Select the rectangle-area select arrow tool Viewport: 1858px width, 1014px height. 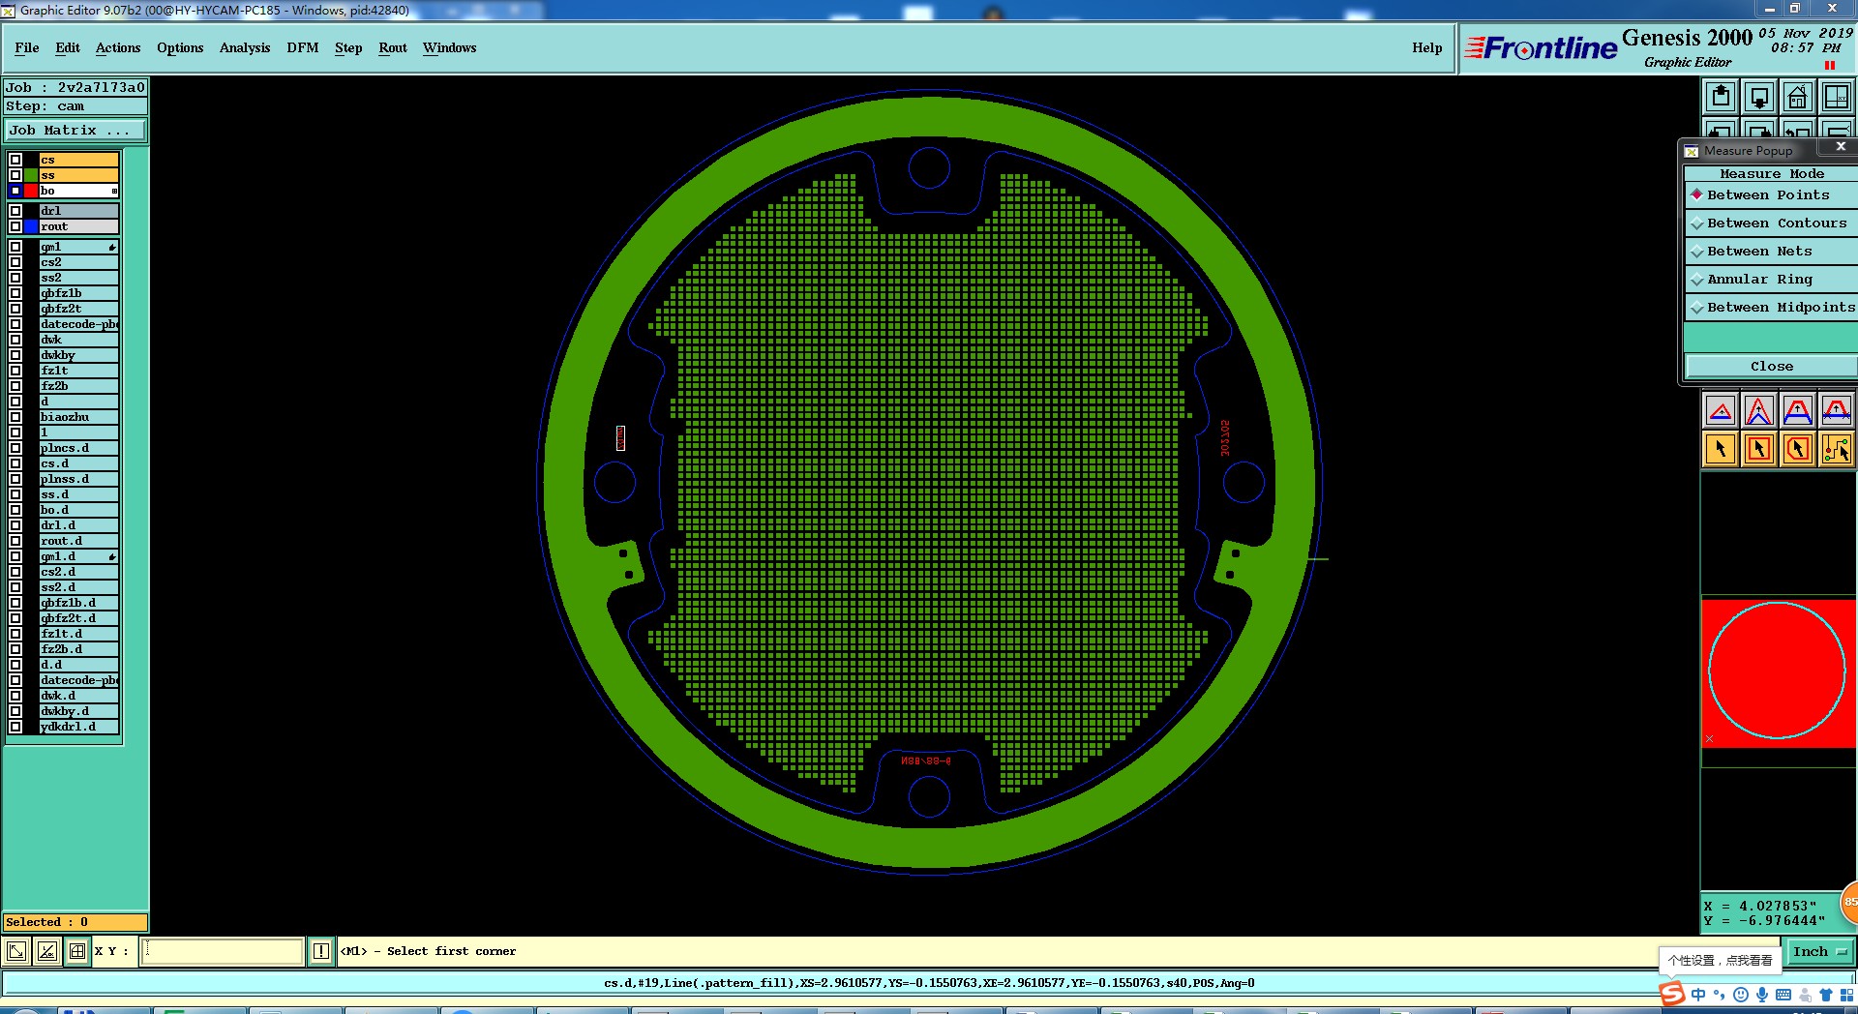(1759, 449)
